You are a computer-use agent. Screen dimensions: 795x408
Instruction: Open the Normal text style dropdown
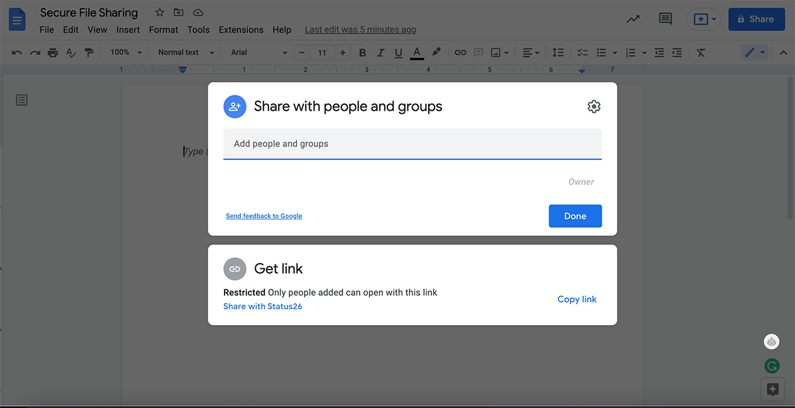(186, 52)
